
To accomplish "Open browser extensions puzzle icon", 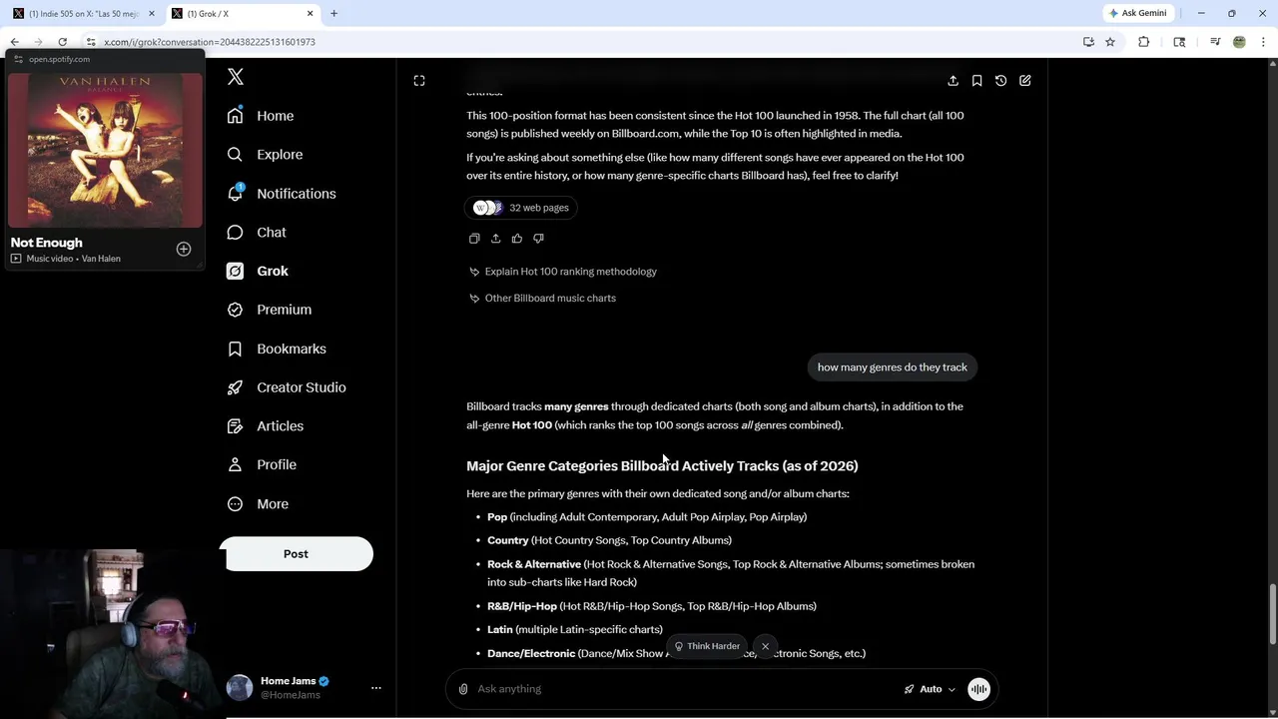I will pyautogui.click(x=1144, y=42).
